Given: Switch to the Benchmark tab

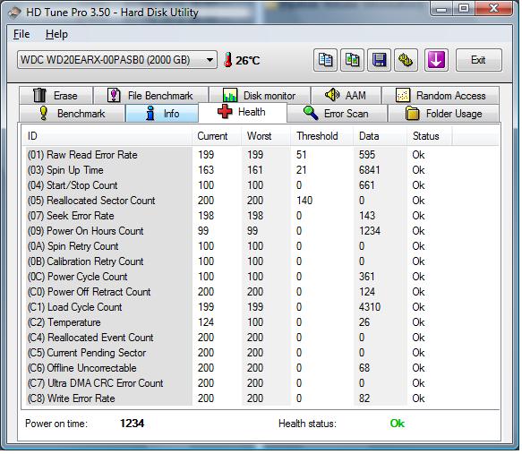Looking at the screenshot, I should tap(72, 114).
